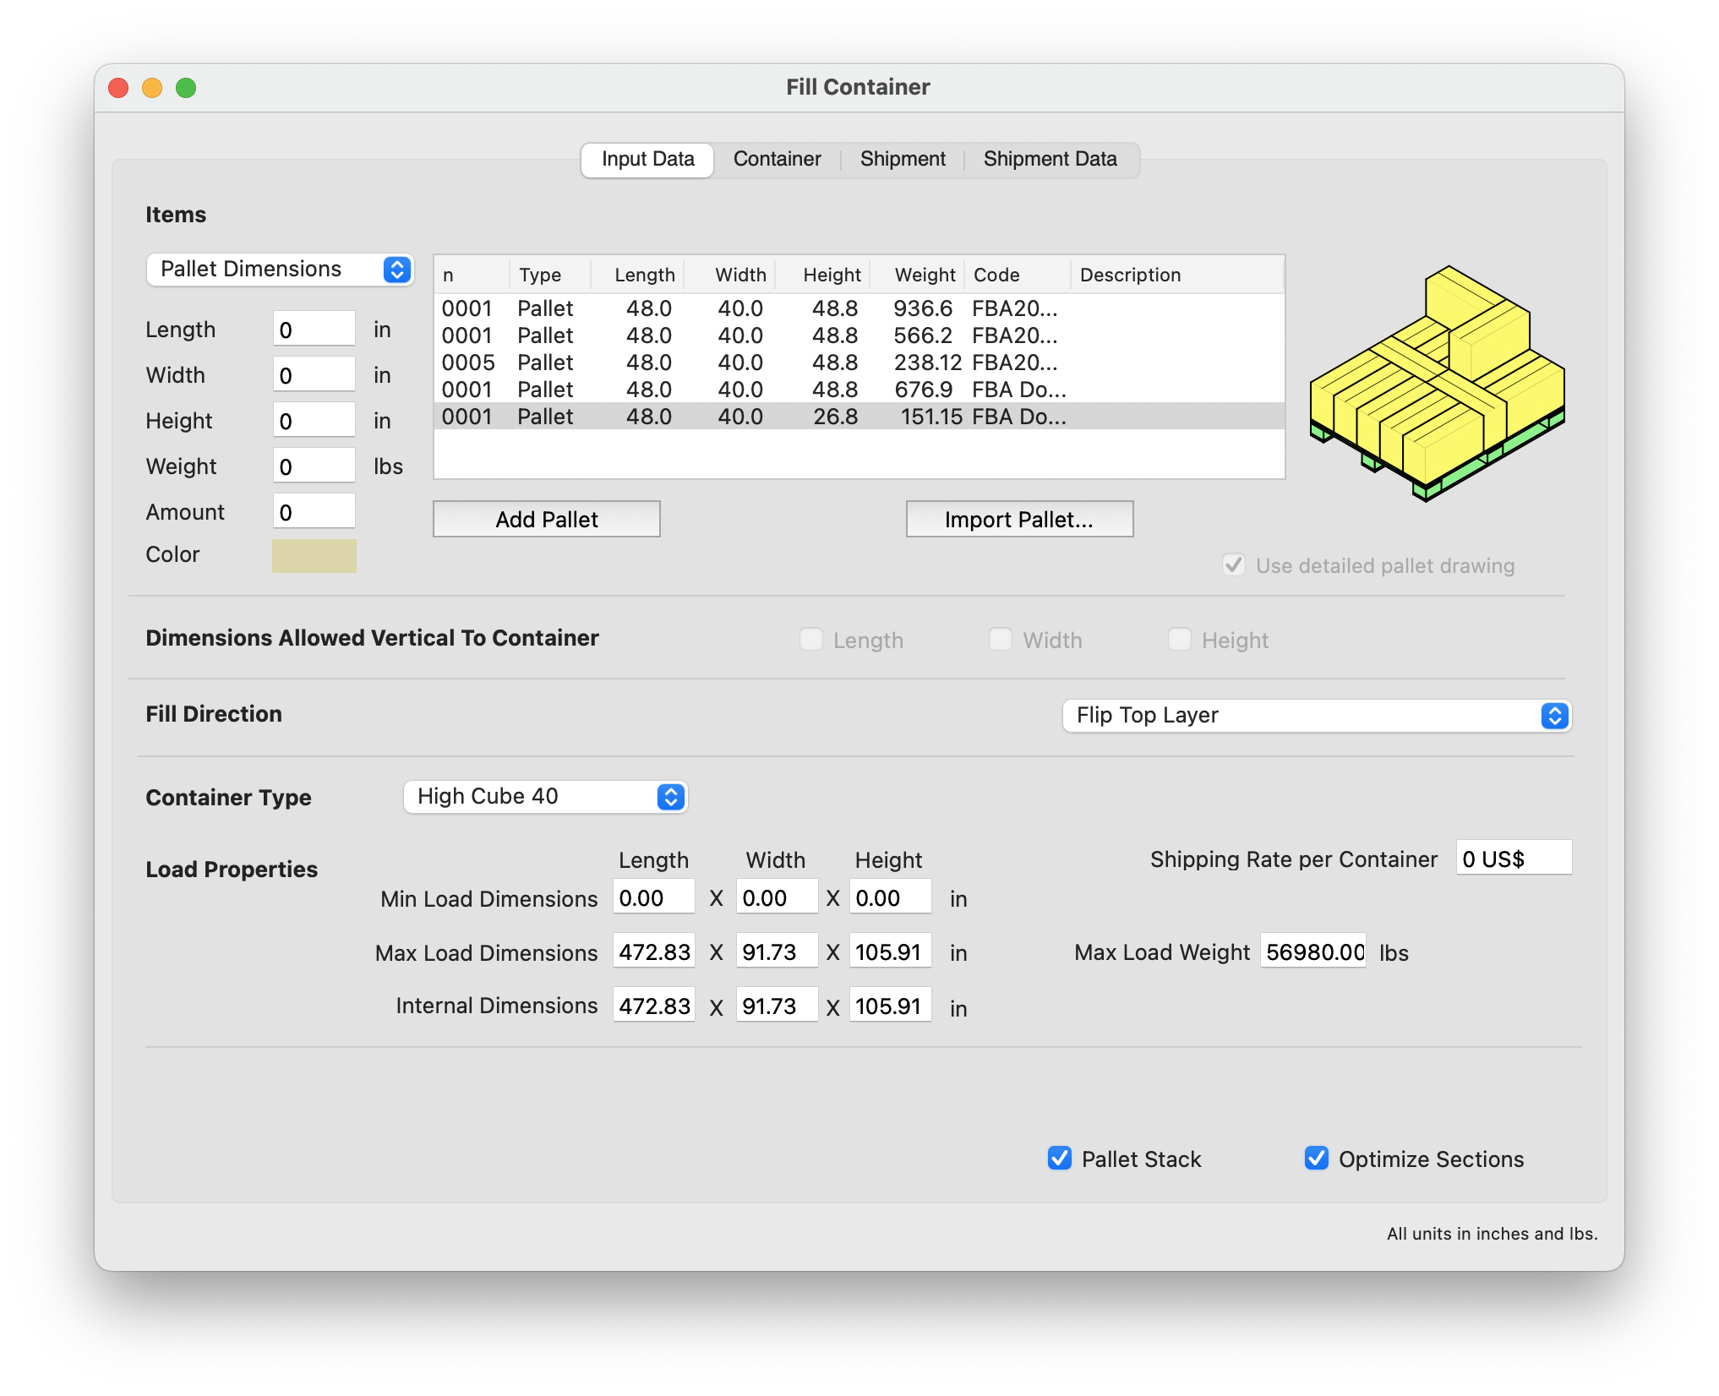
Task: Switch to the Input Data tab
Action: [647, 160]
